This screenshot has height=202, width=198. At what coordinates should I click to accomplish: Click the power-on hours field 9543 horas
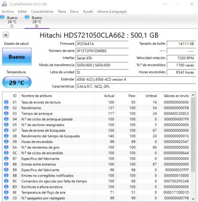point(181,72)
